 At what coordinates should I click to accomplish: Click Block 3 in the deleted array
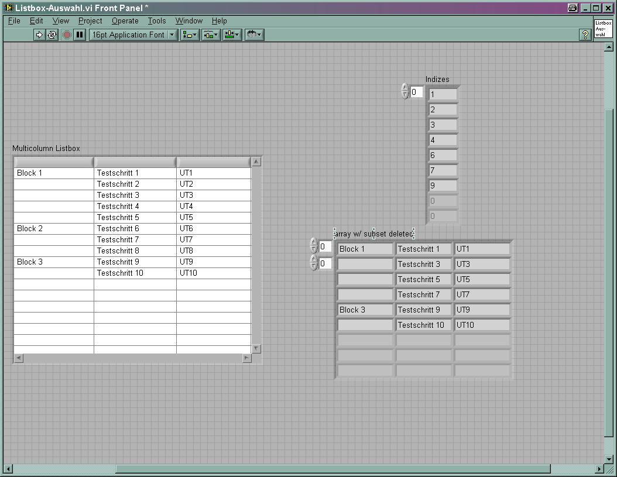[x=365, y=310]
